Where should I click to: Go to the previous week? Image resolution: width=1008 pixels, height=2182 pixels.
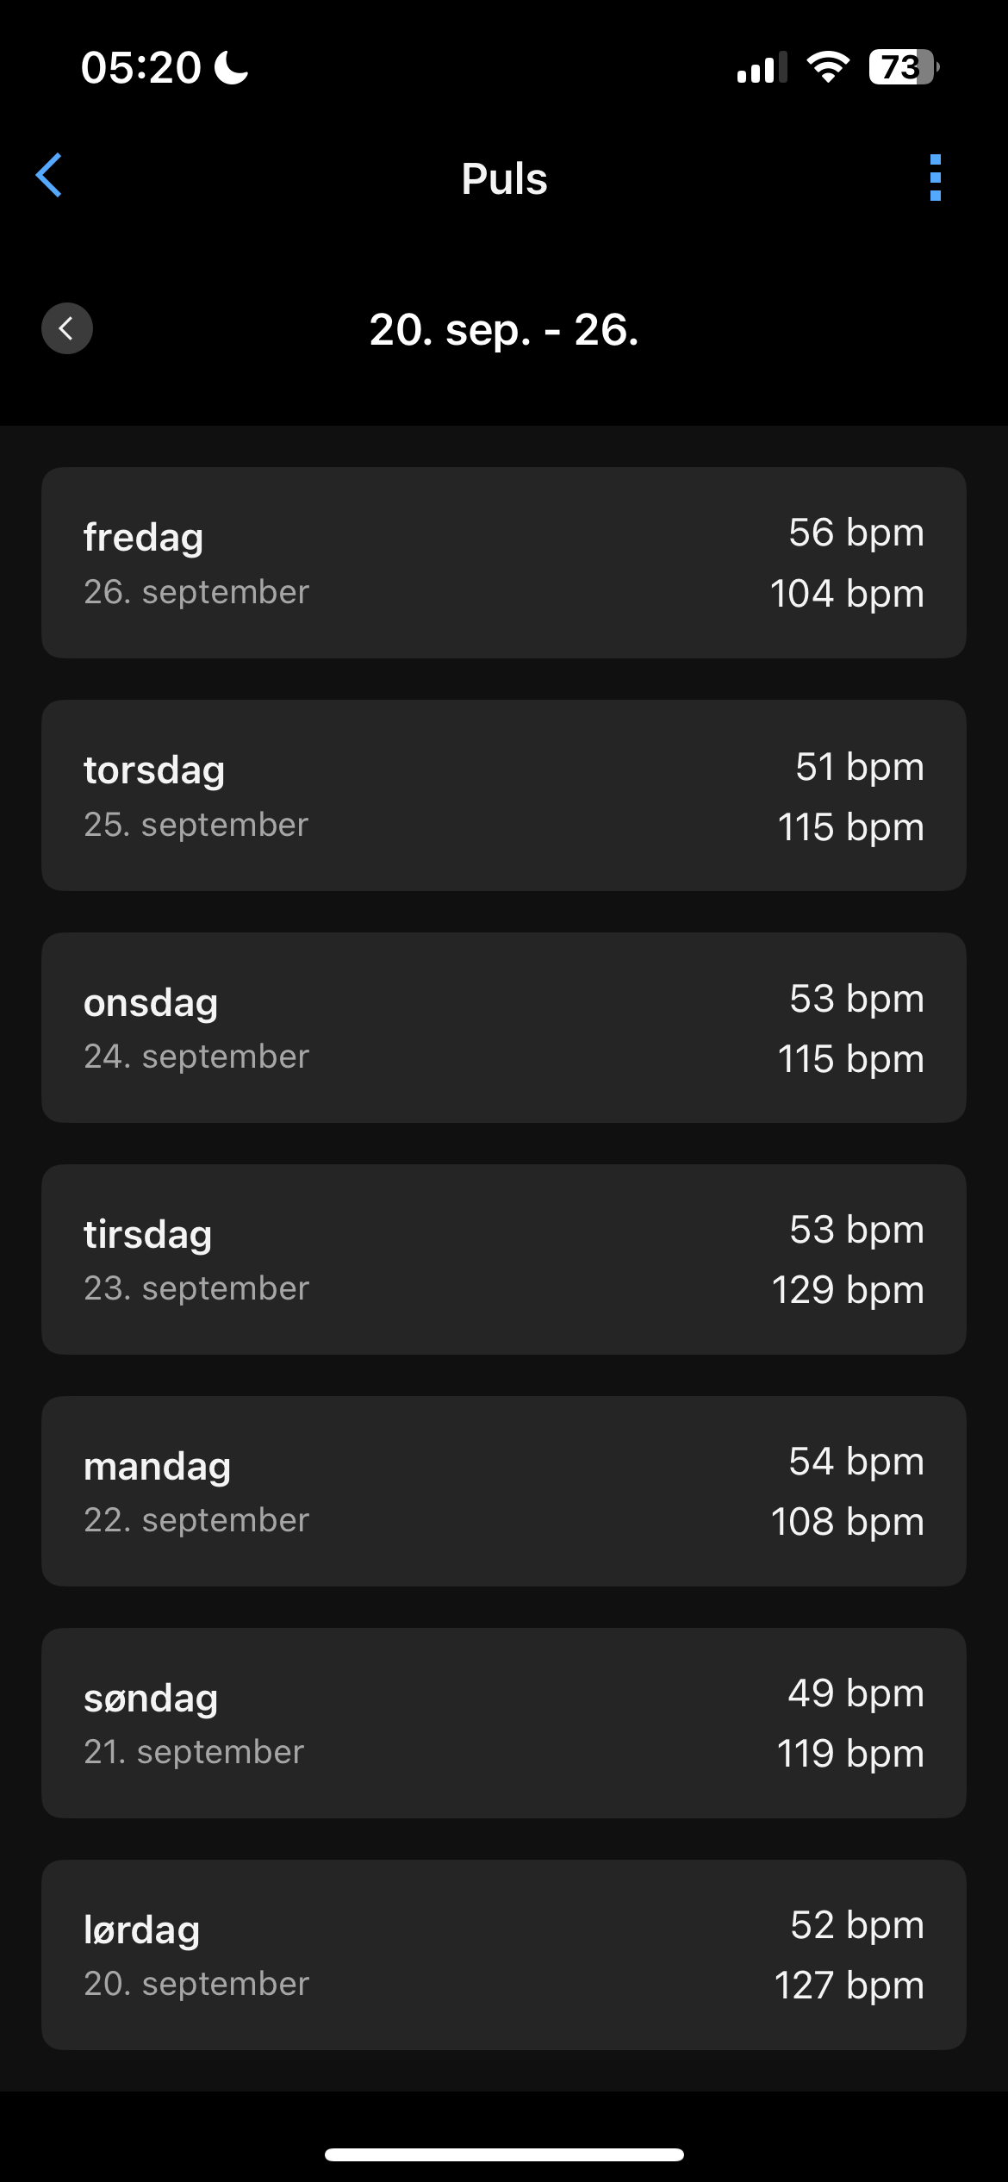click(67, 328)
